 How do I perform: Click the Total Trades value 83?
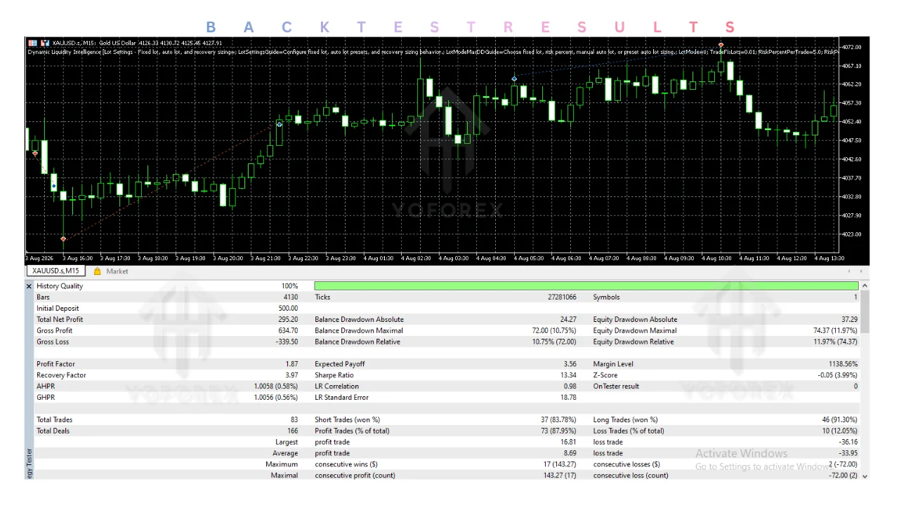[294, 420]
